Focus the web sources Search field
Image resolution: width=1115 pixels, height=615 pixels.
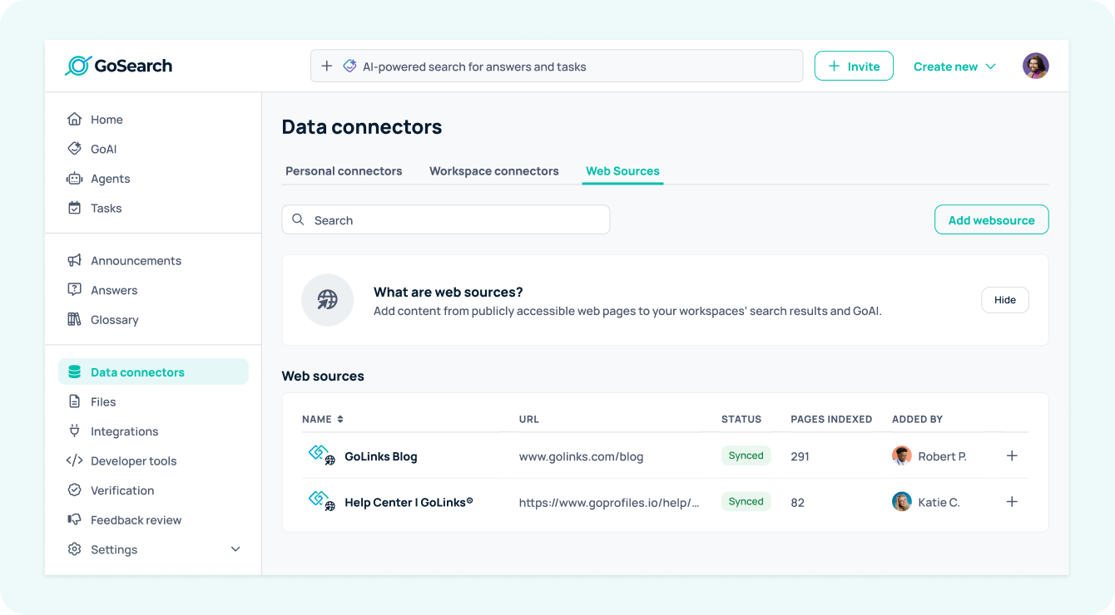[x=446, y=219]
